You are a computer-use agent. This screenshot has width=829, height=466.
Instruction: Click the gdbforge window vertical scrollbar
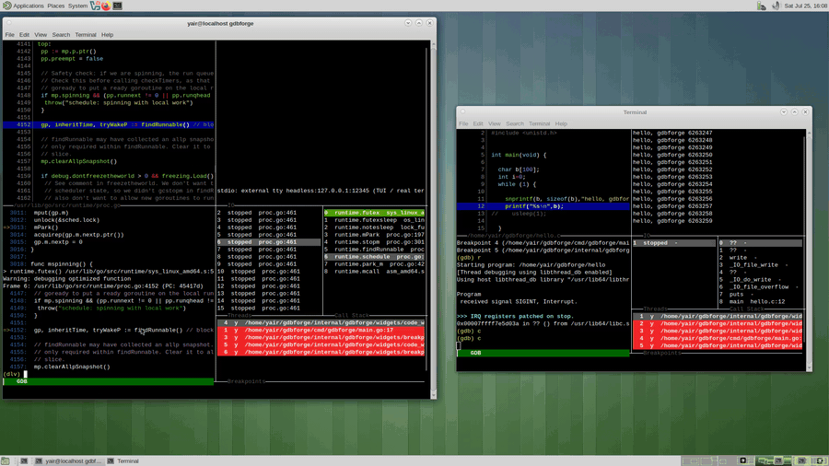click(434, 219)
